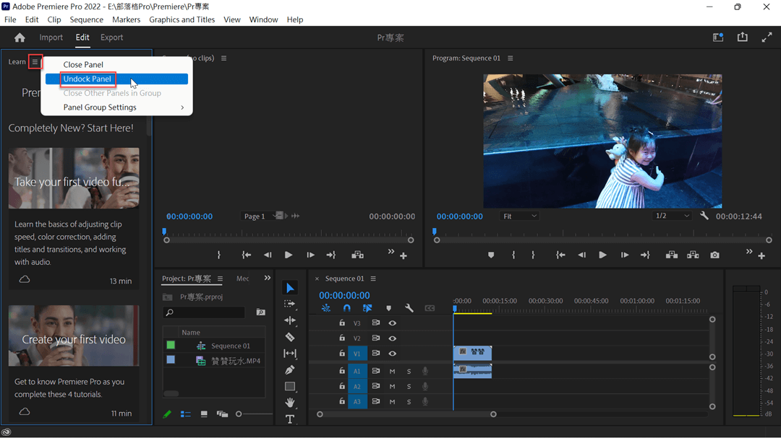Go to the Home screen icon
The image size is (781, 438).
pyautogui.click(x=20, y=38)
